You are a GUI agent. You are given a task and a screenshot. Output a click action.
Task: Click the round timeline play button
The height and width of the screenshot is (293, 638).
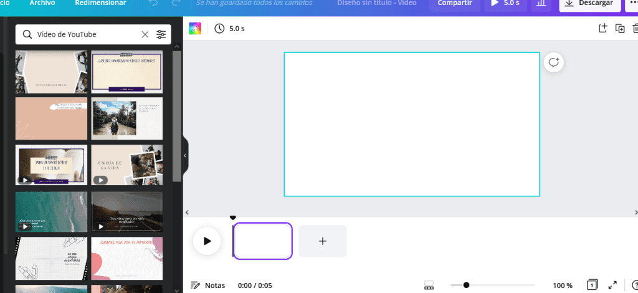click(x=207, y=241)
